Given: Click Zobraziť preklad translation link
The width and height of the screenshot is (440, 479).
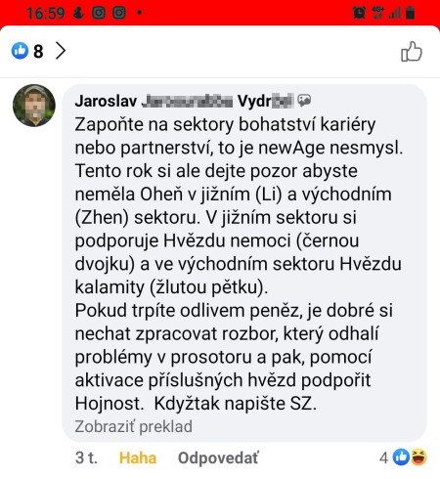Looking at the screenshot, I should tap(133, 426).
